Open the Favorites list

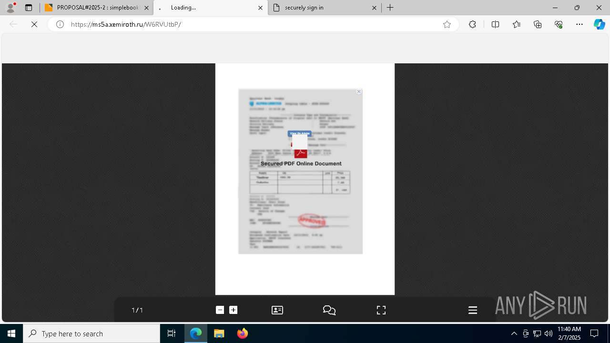pyautogui.click(x=517, y=24)
